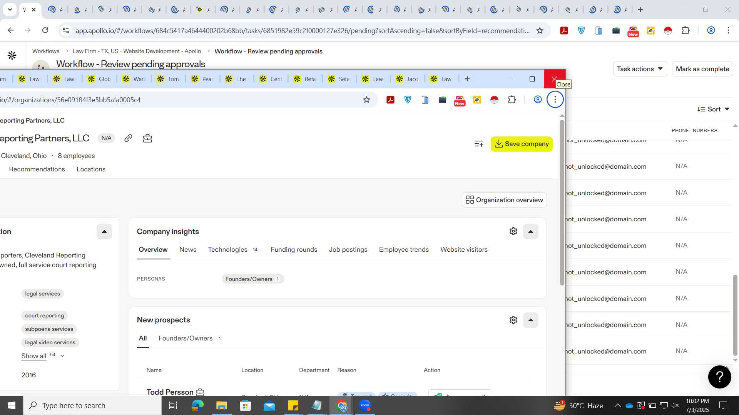Image resolution: width=739 pixels, height=415 pixels.
Task: Click the Windows Start button
Action: coord(12,405)
